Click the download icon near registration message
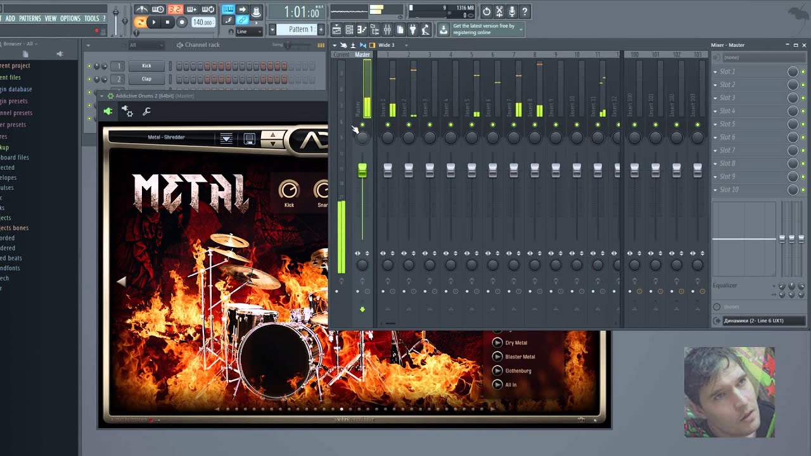 (443, 30)
